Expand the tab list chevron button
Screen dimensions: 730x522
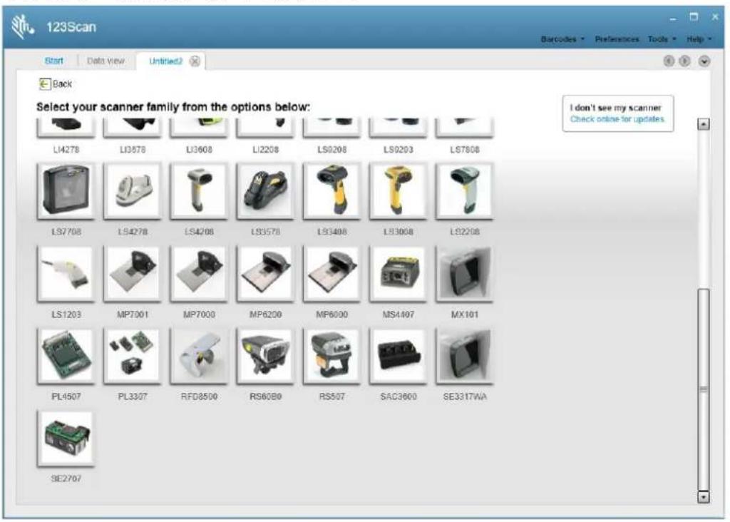click(x=704, y=61)
